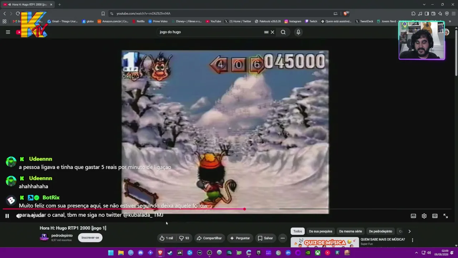
Task: Open Epic Games Launcher from taskbar
Action: (258, 253)
